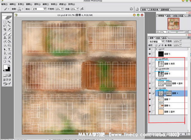
Task: Open the brush opacity slider arrow
Action: click(x=62, y=9)
